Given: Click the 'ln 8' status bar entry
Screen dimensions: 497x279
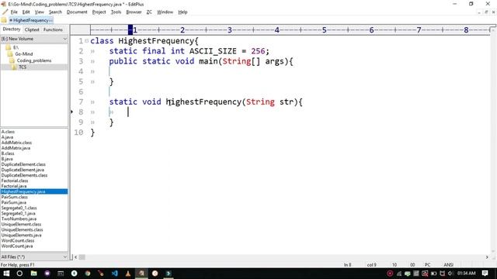Looking at the screenshot, I should coord(348,265).
